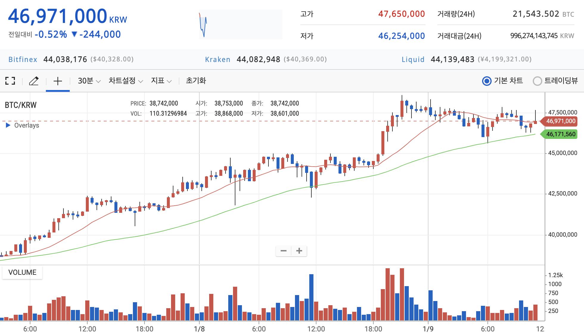
Task: Click the 초기화 reset button
Action: tap(196, 81)
